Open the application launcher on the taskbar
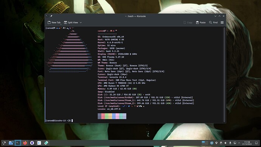Screen dimensions: 261x147 pyautogui.click(x=4, y=143)
